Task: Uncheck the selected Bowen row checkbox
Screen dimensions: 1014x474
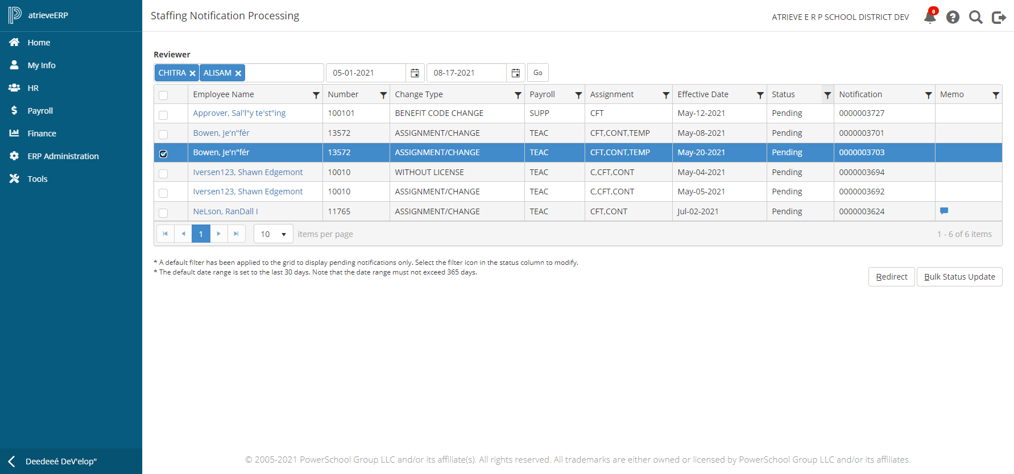Action: coord(163,153)
